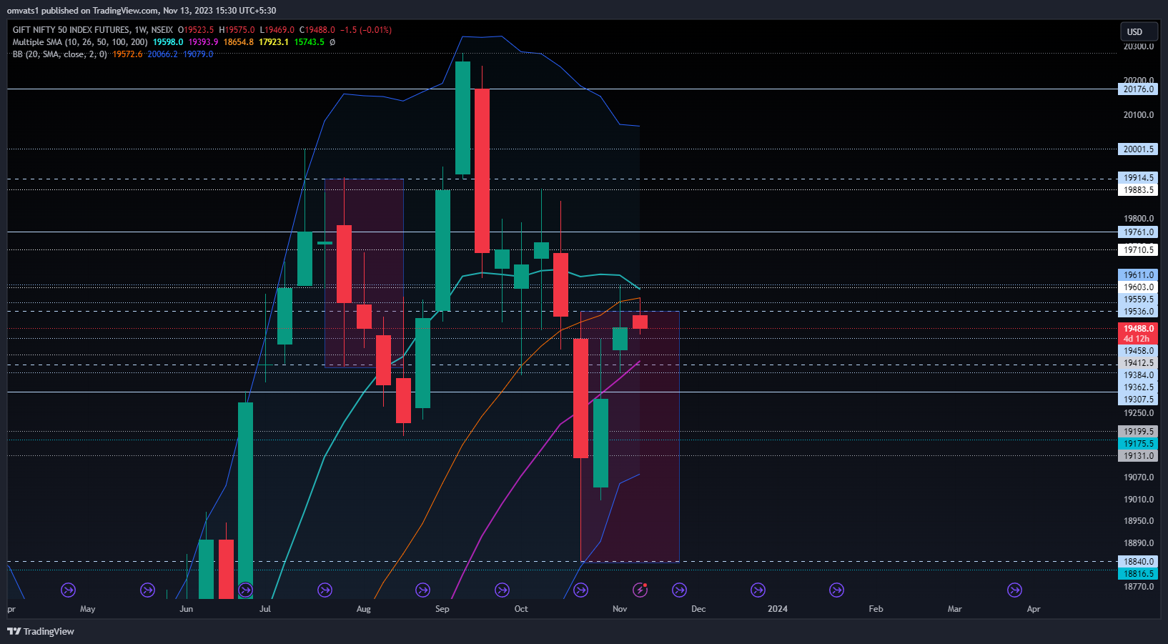Viewport: 1168px width, 644px height.
Task: Click BB value 19572.6 in legend
Action: tap(127, 54)
